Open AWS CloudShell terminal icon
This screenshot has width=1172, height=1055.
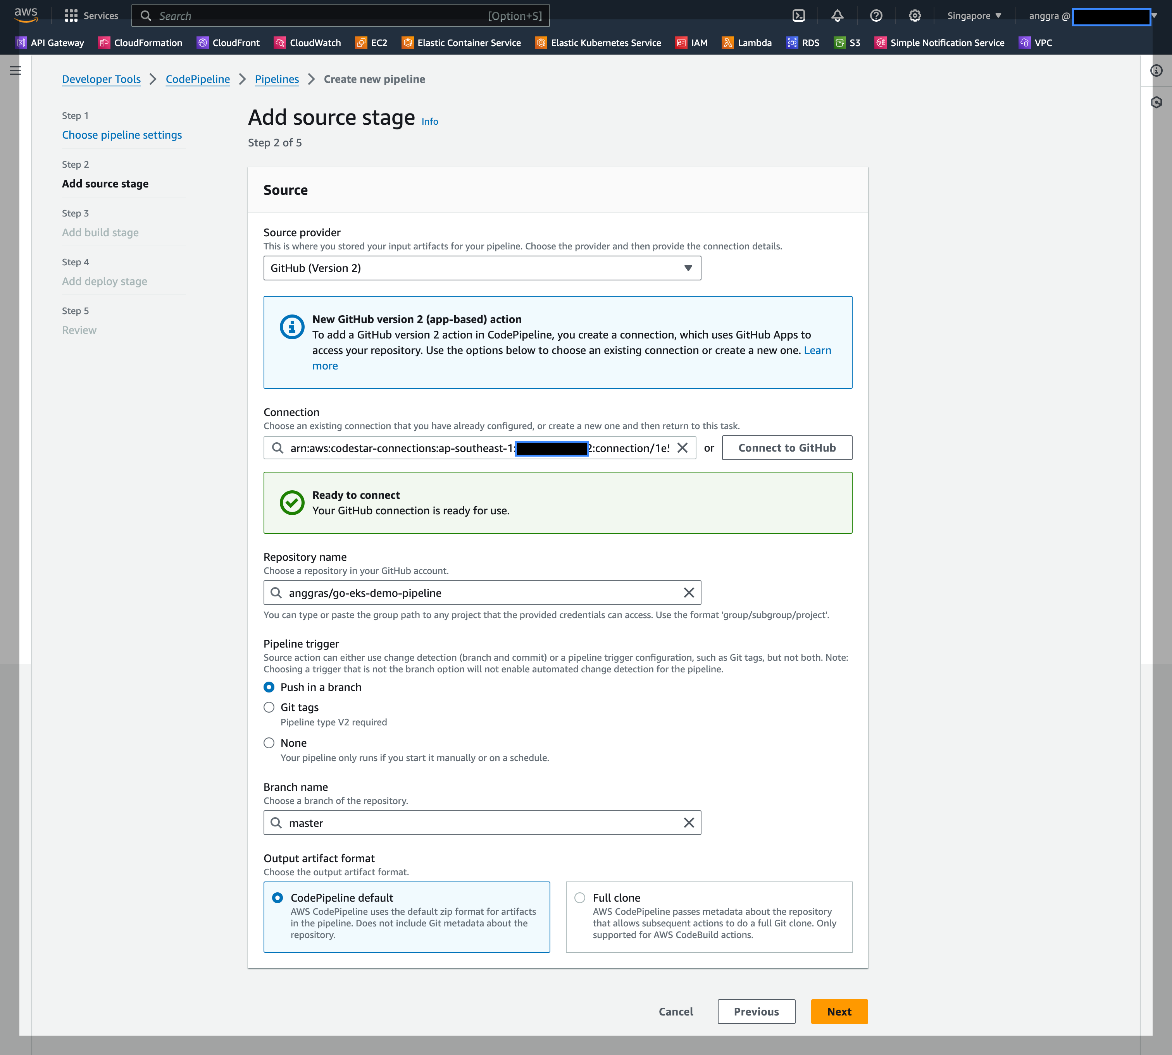click(798, 15)
